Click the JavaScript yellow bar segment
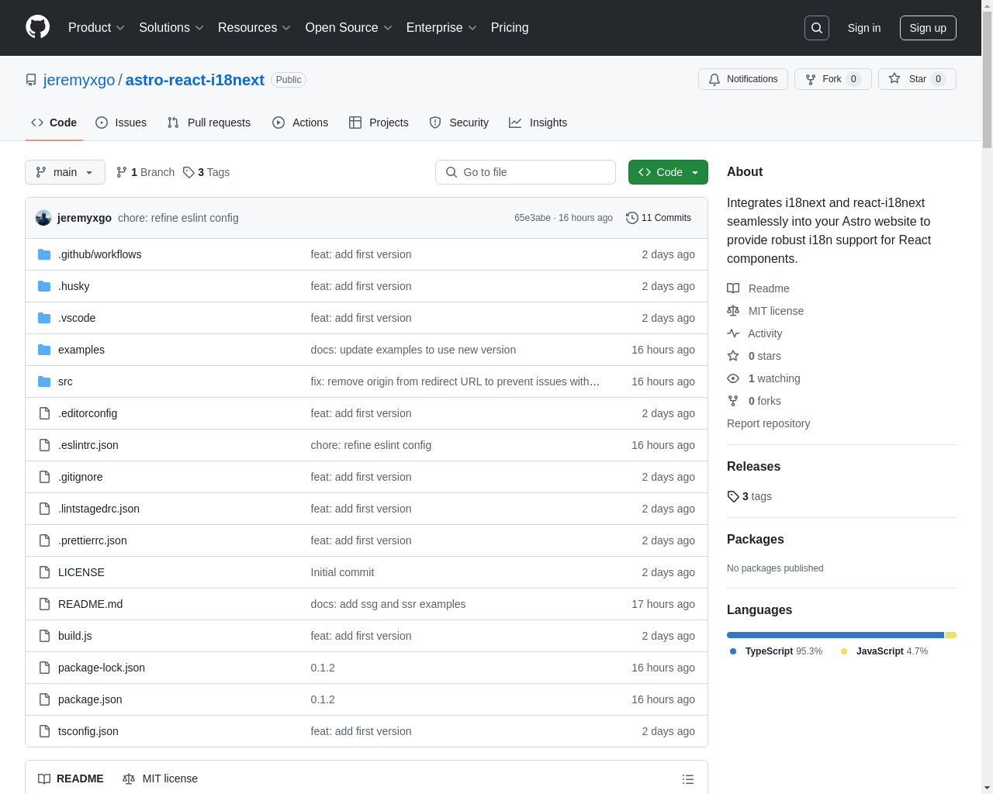Image resolution: width=993 pixels, height=794 pixels. pyautogui.click(x=951, y=635)
